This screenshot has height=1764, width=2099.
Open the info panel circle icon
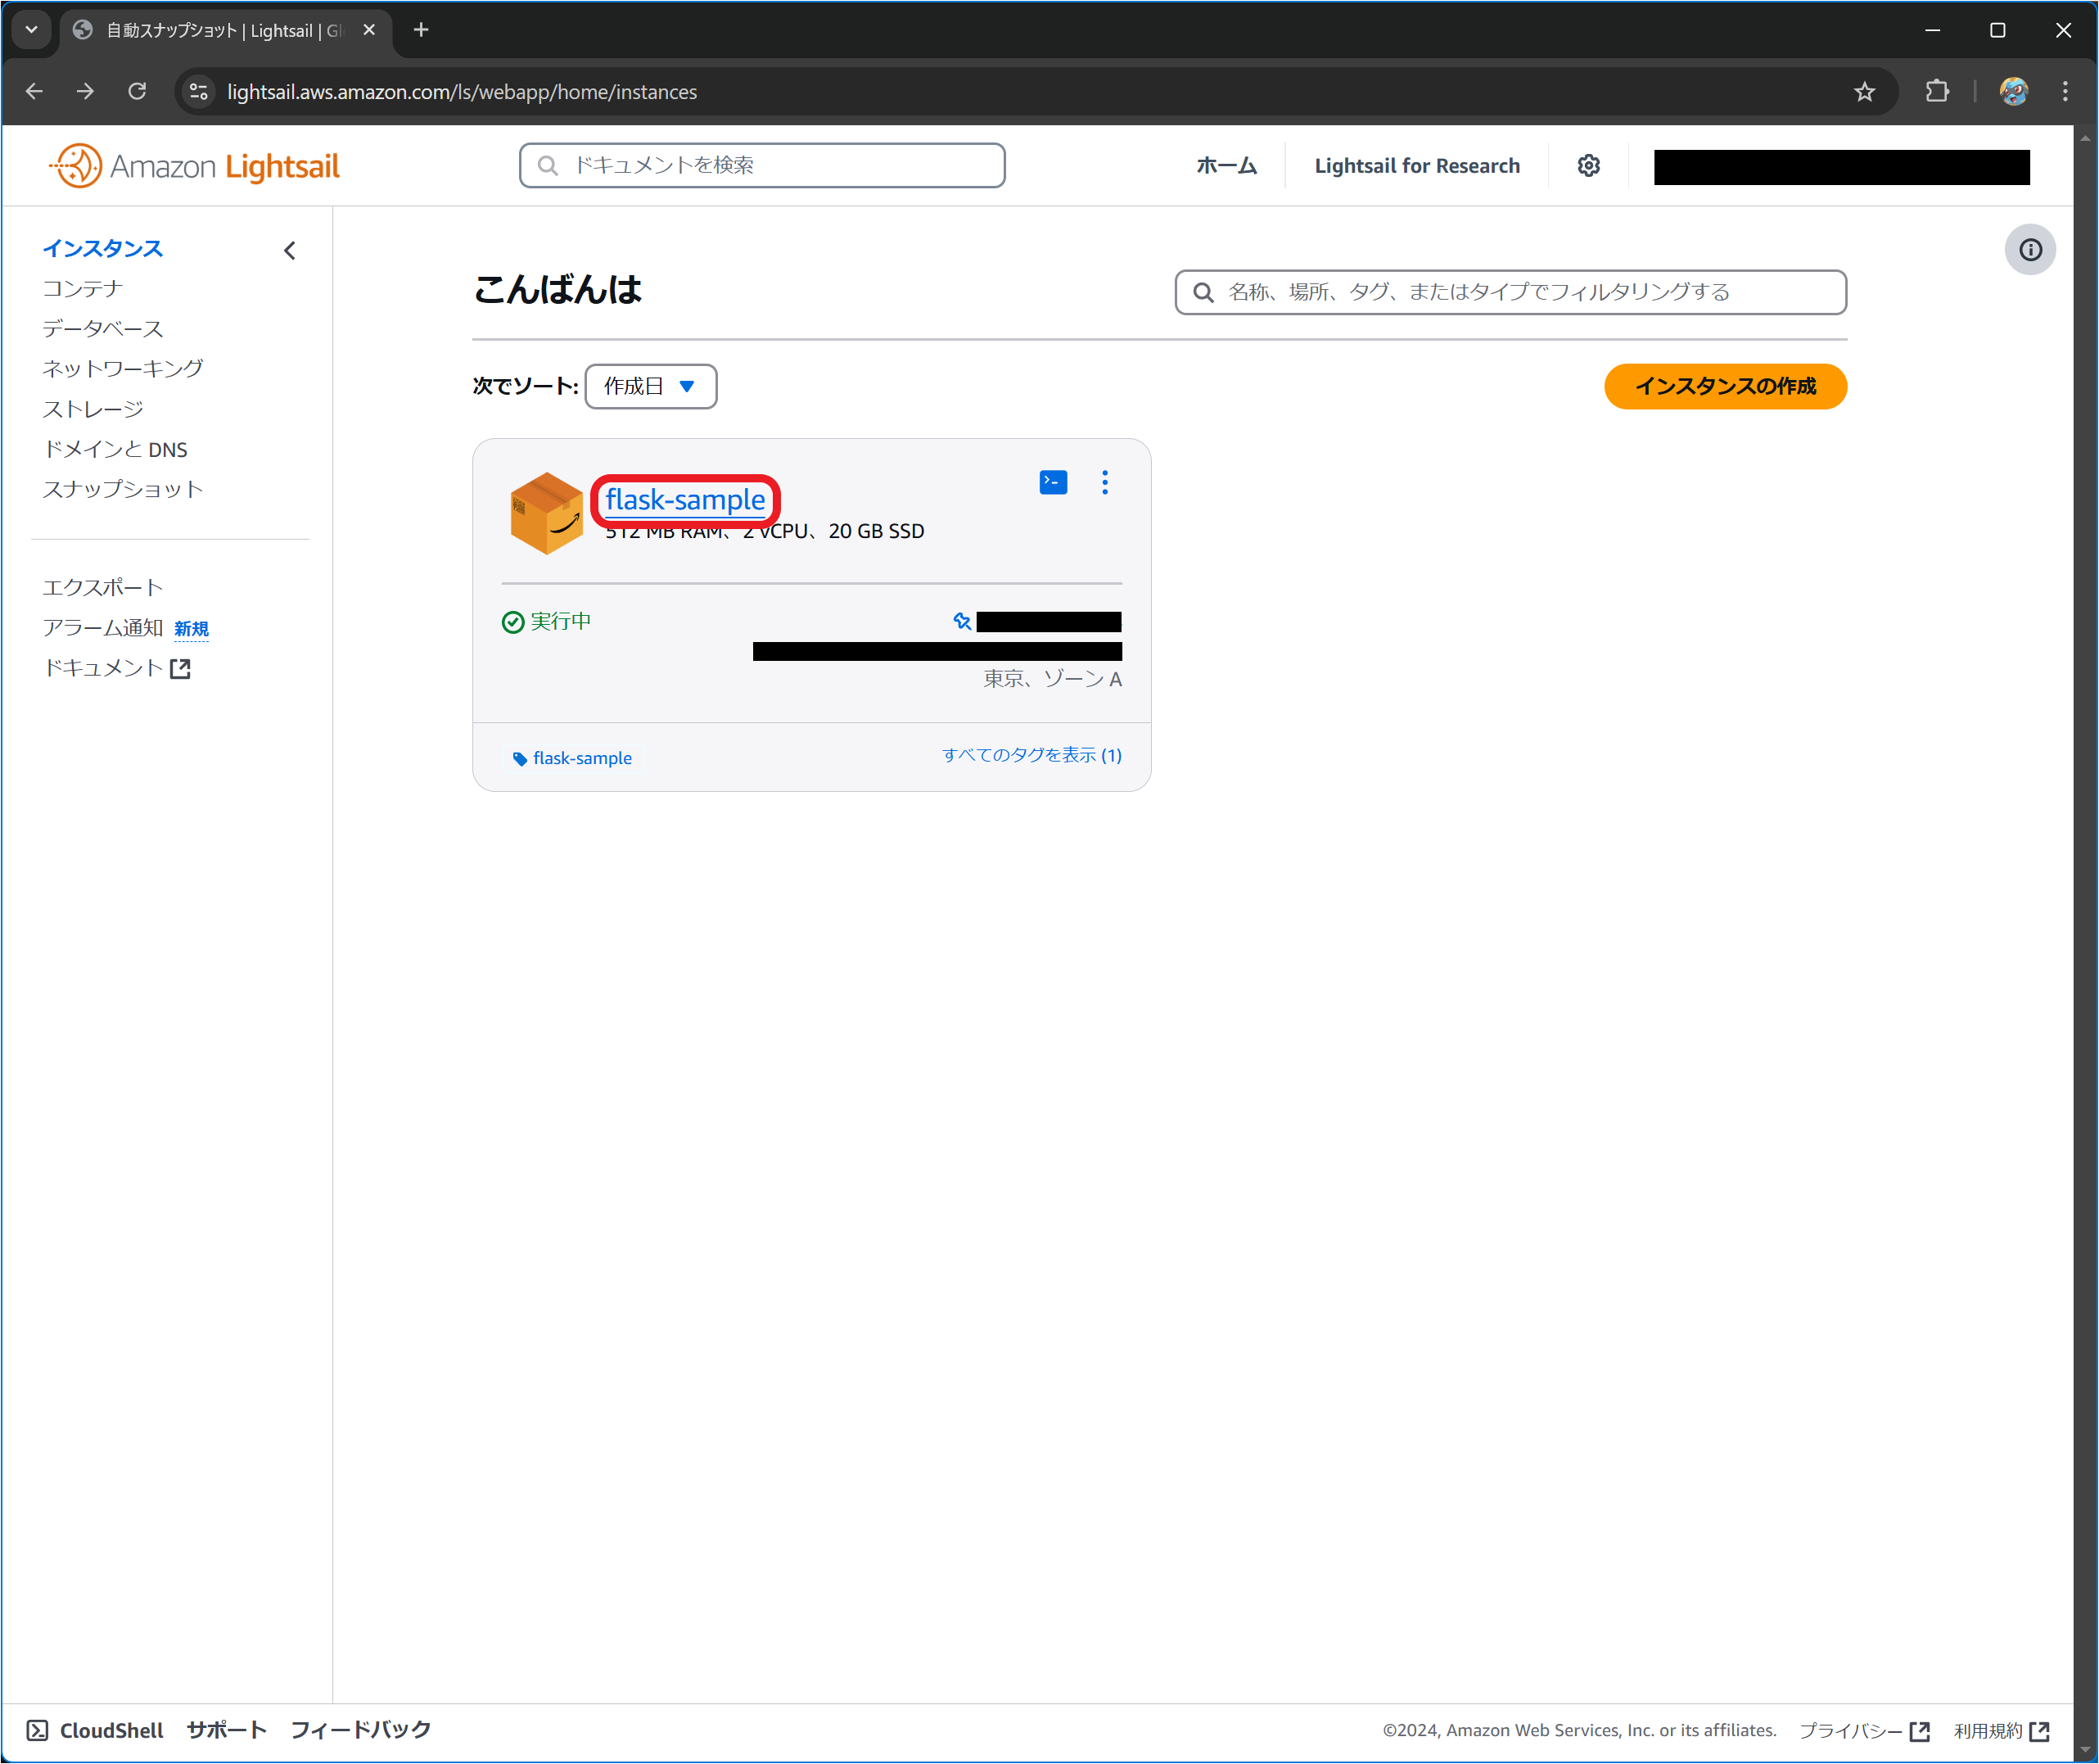coord(2029,250)
